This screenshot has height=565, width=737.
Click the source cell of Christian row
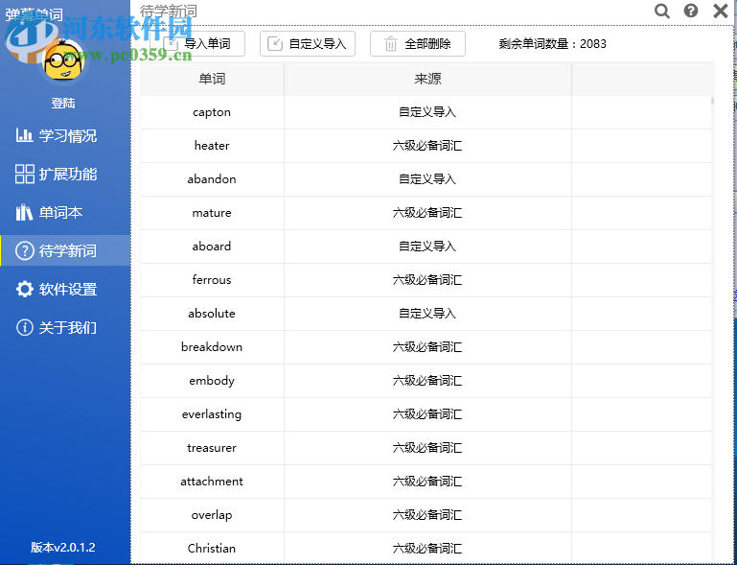427,548
